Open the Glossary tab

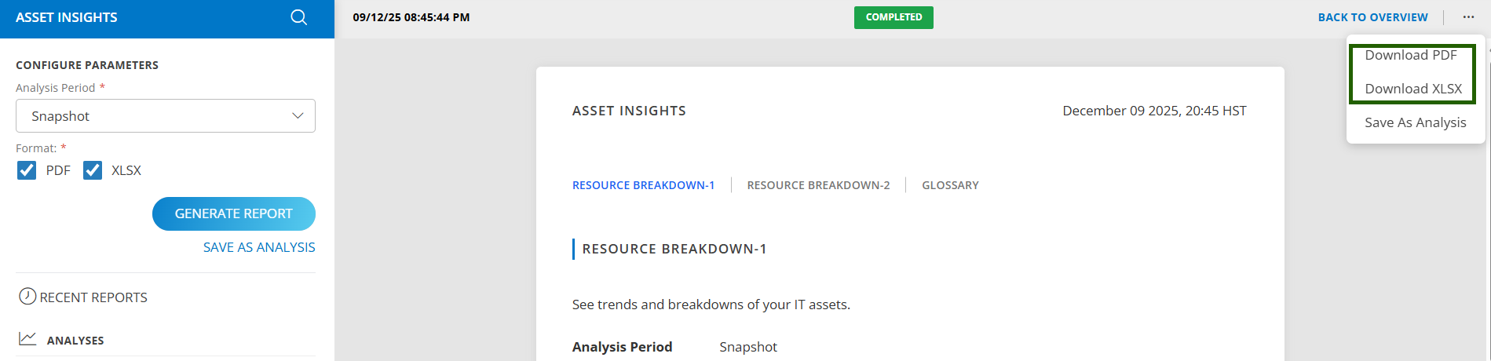coord(950,185)
